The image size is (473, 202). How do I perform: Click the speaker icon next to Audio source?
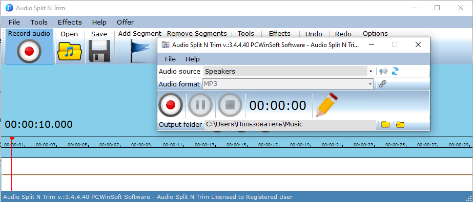[x=383, y=72]
